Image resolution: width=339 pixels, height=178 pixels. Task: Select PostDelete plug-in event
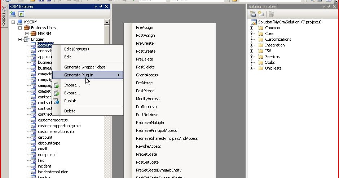click(145, 67)
